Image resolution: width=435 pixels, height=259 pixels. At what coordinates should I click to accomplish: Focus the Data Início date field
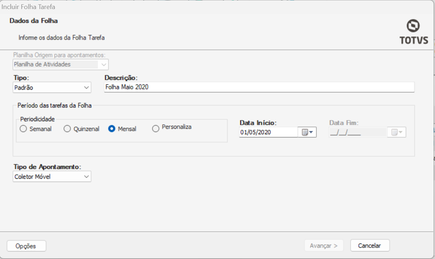pyautogui.click(x=268, y=132)
